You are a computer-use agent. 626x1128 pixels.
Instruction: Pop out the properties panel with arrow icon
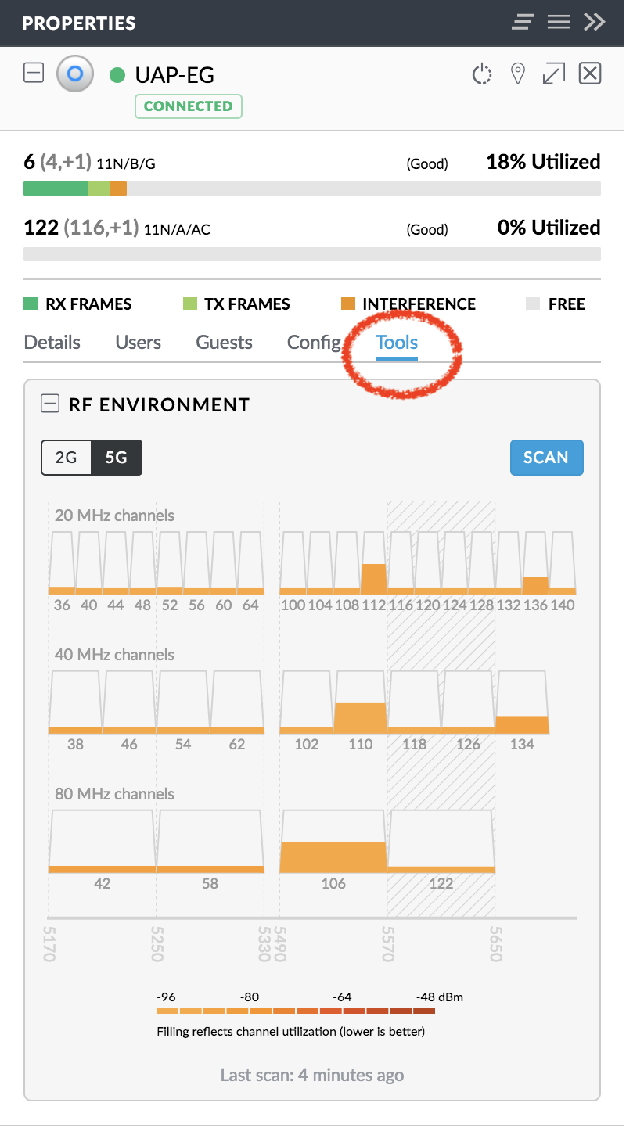coord(553,74)
